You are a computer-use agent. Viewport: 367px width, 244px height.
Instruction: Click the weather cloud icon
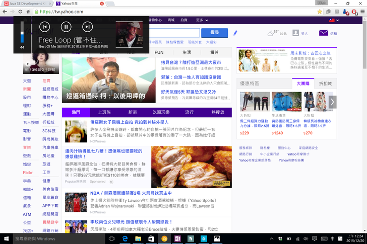(270, 33)
